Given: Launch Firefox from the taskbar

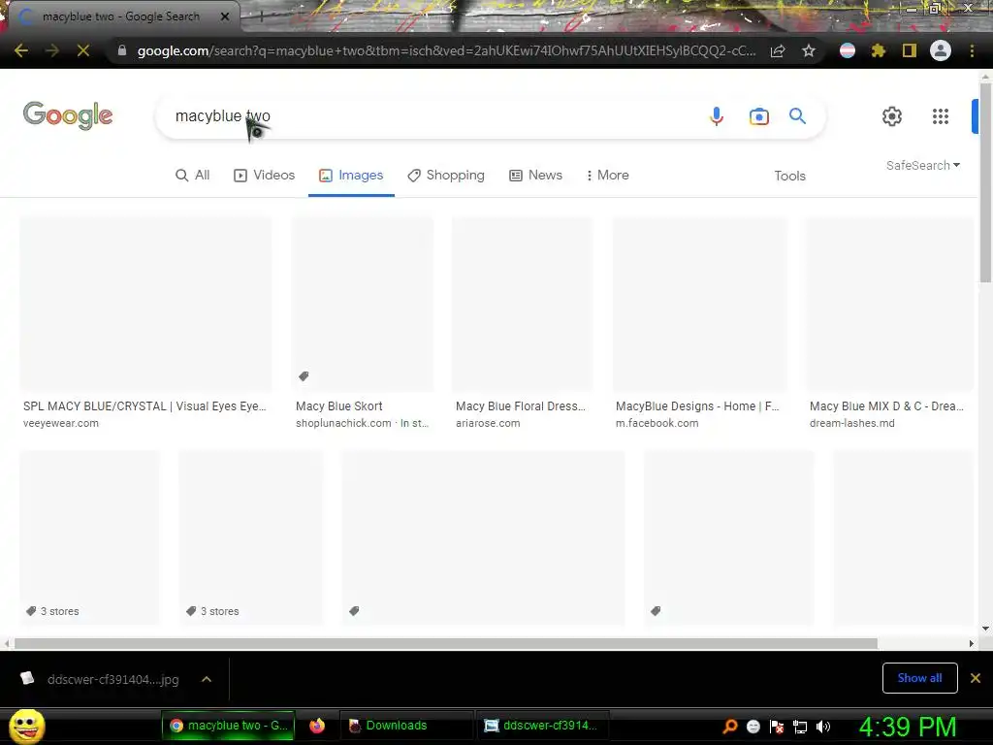Looking at the screenshot, I should pos(317,726).
